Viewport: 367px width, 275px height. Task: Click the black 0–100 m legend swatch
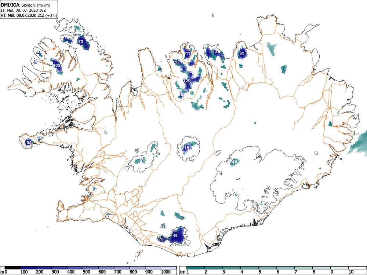coord(12,268)
